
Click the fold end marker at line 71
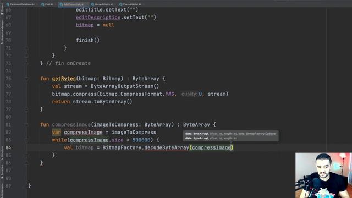coord(26,48)
